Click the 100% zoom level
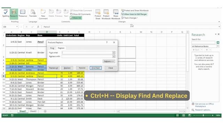Viewport: 223px width, 125px height. pyautogui.click(x=218, y=115)
